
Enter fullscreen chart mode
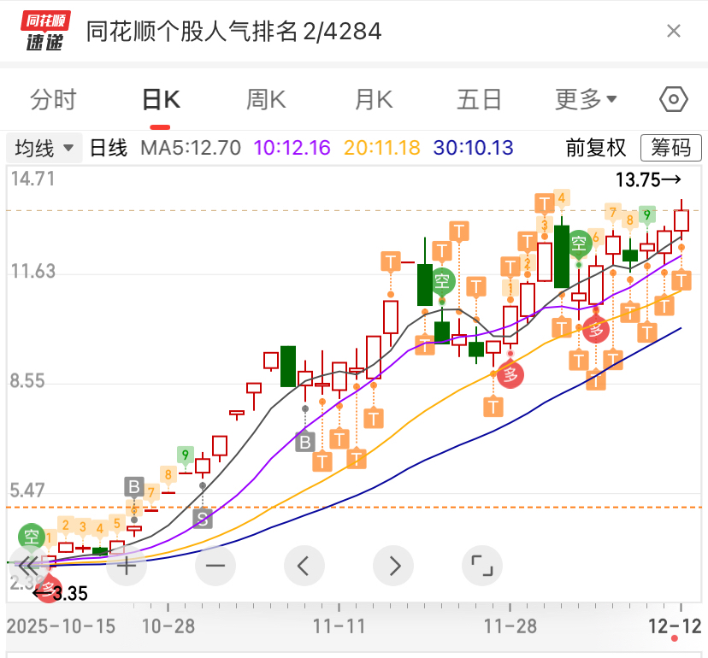point(482,566)
